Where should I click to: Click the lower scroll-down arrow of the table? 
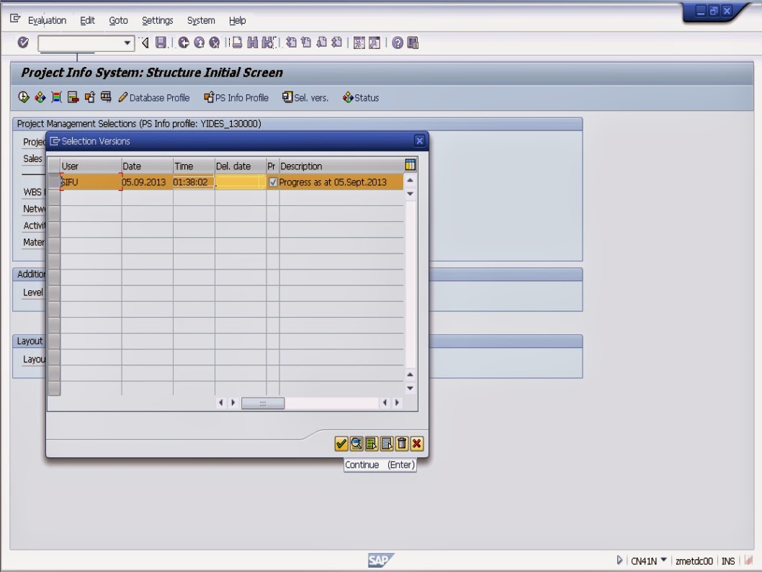tap(410, 388)
